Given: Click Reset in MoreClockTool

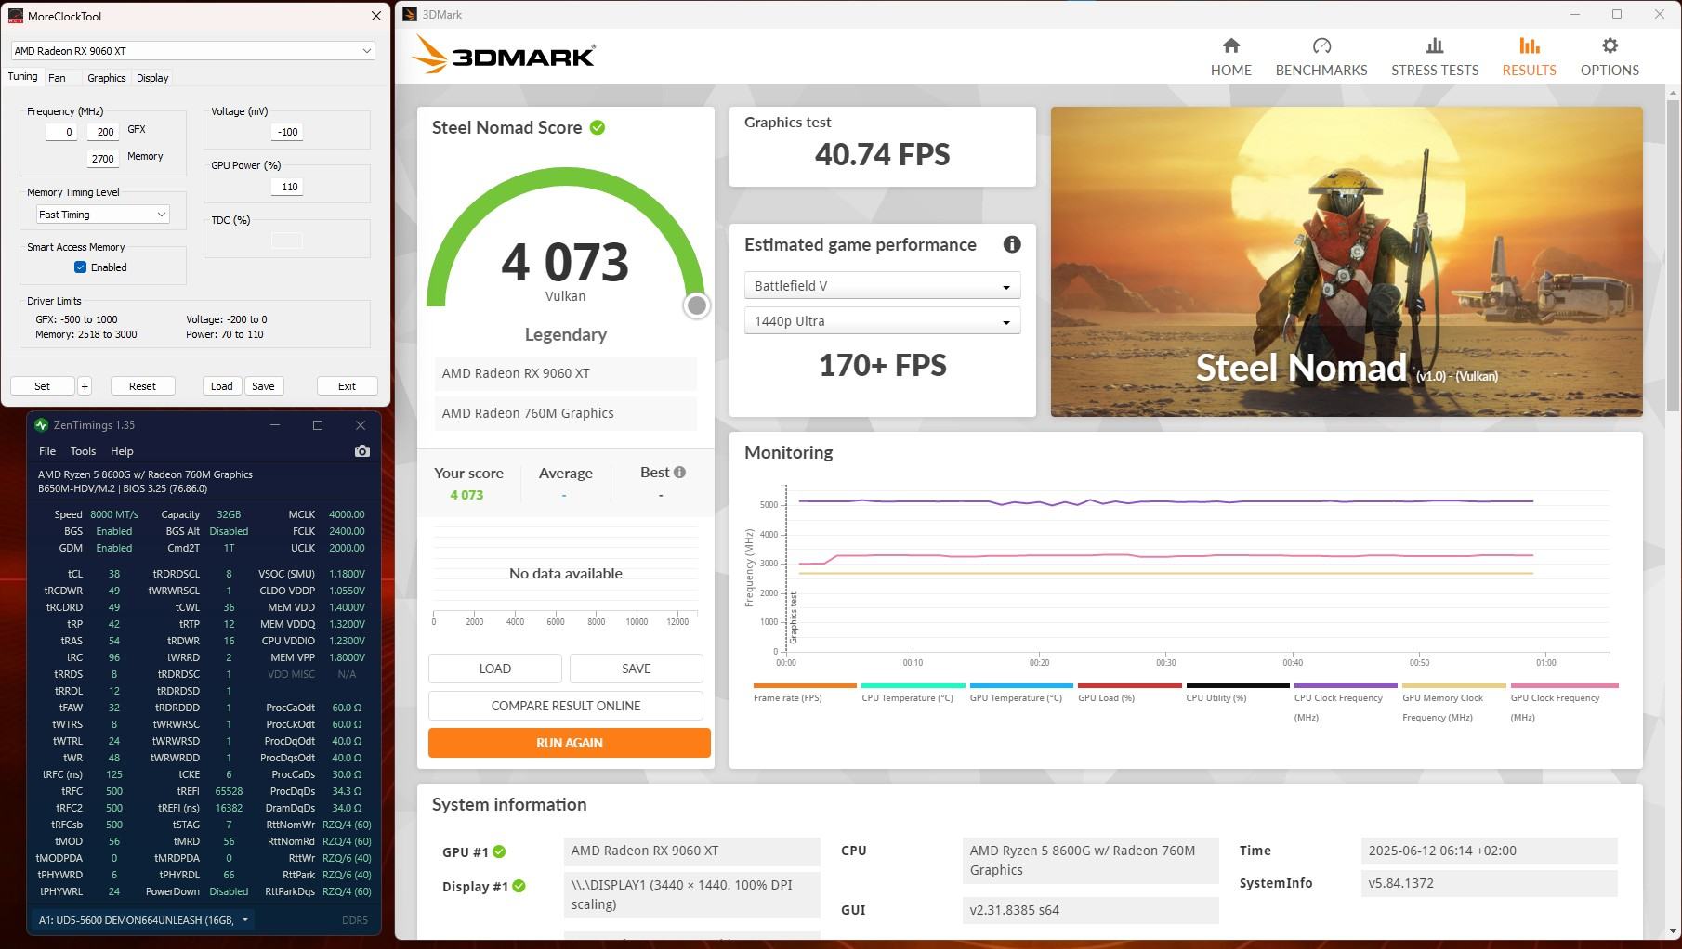Looking at the screenshot, I should (x=142, y=386).
